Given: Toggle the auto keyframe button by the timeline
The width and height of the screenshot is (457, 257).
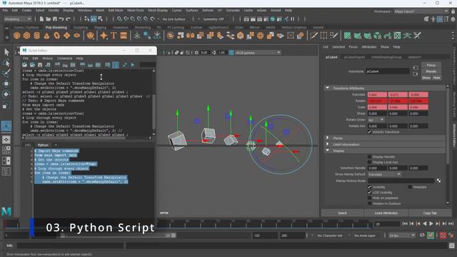Looking at the screenshot, I should [443, 236].
